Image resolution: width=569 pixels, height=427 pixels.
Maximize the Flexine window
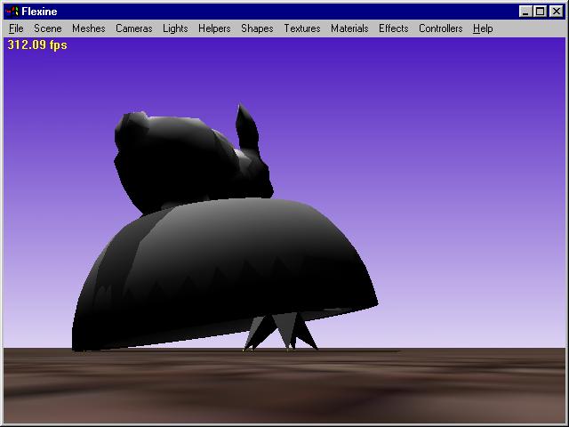(540, 12)
